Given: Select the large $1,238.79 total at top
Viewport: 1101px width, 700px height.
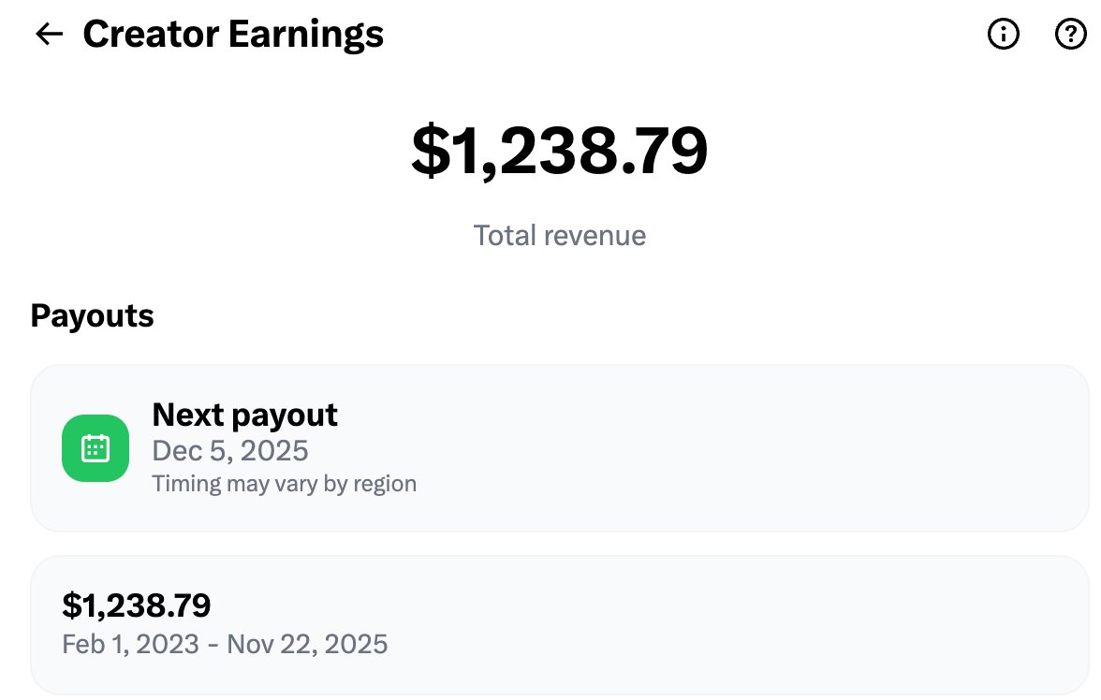Looking at the screenshot, I should pyautogui.click(x=560, y=152).
